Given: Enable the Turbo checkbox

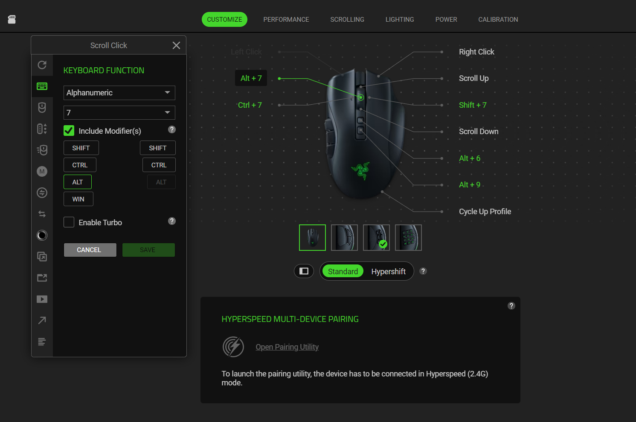Looking at the screenshot, I should (x=69, y=222).
